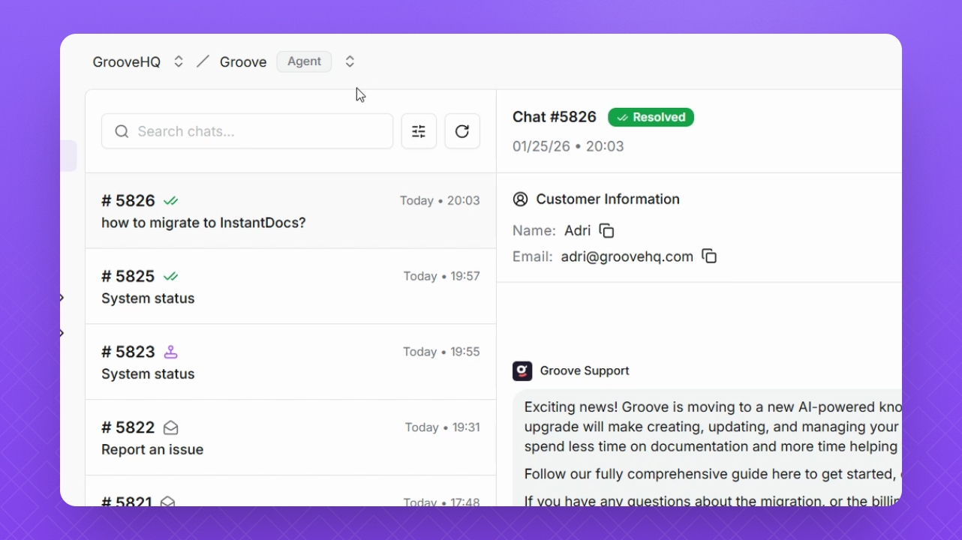
Task: Click the Groove Support sender name
Action: tap(585, 371)
